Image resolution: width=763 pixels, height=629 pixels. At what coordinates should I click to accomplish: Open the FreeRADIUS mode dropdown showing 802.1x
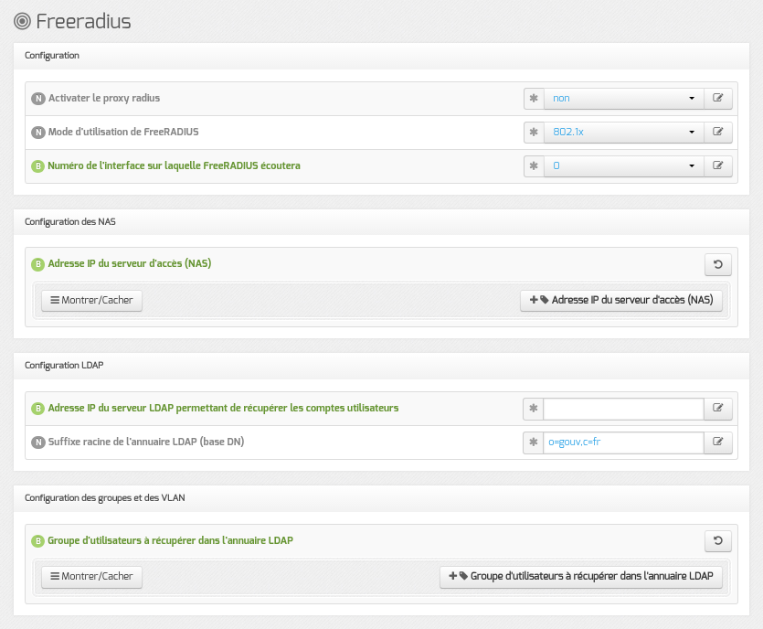[624, 132]
